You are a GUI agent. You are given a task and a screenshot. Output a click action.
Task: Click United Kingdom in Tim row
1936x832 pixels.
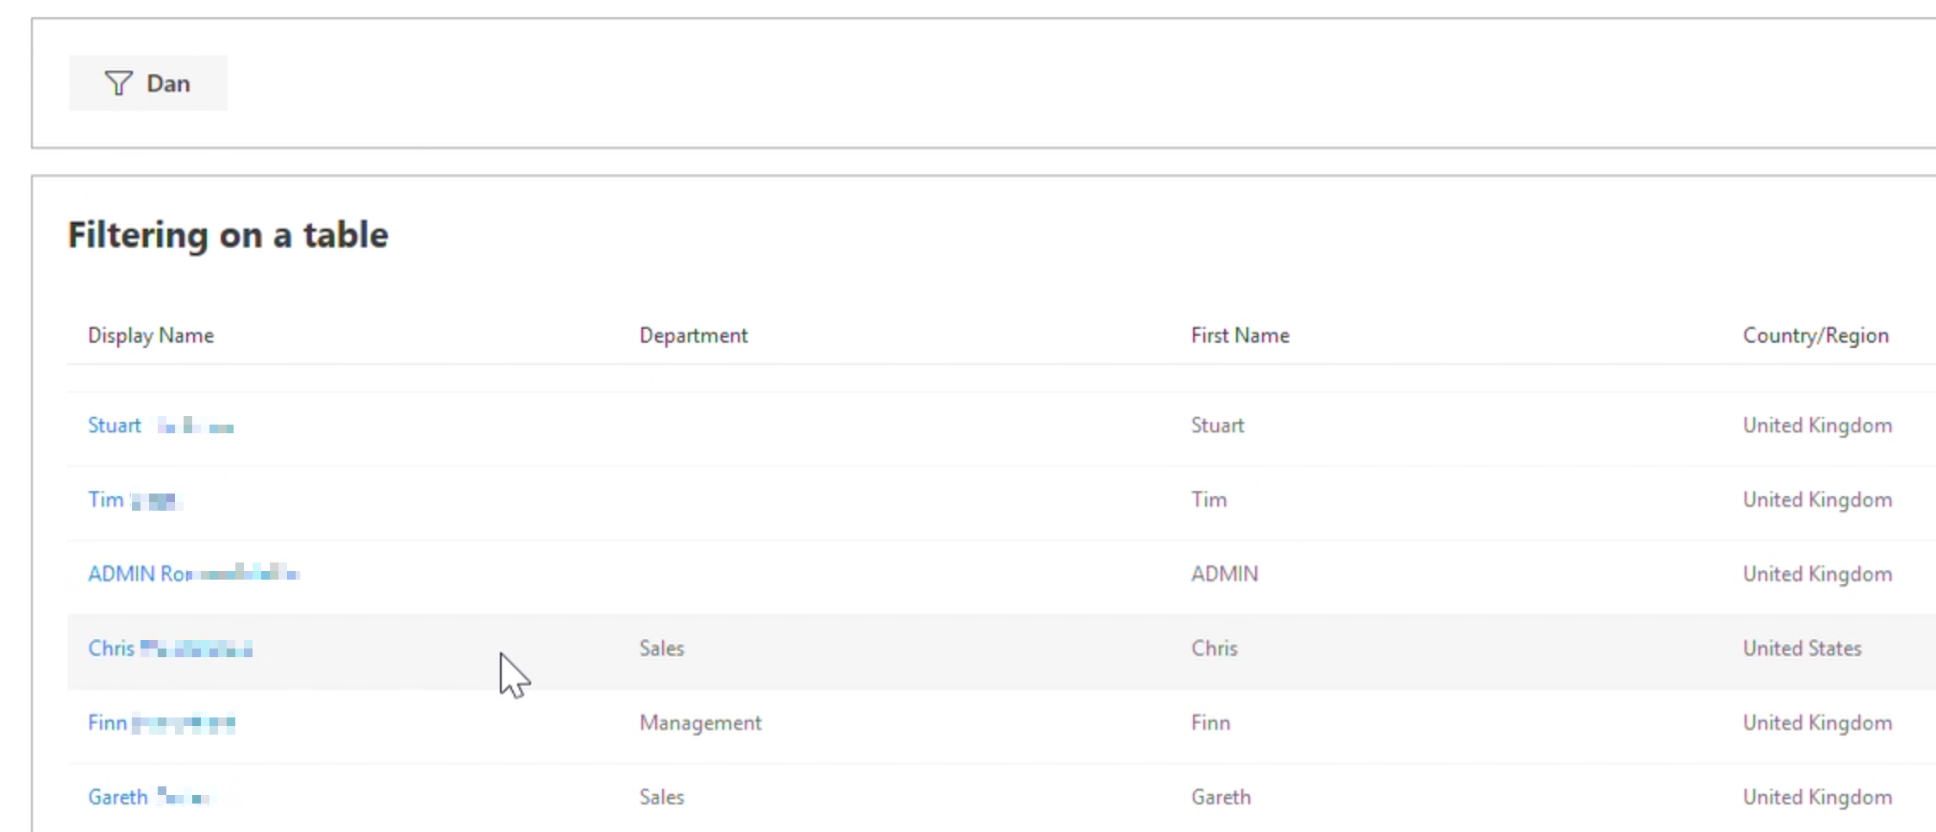(x=1817, y=500)
